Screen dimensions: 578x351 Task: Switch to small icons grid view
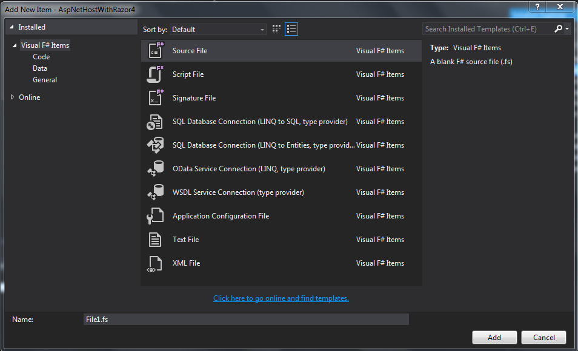tap(276, 29)
